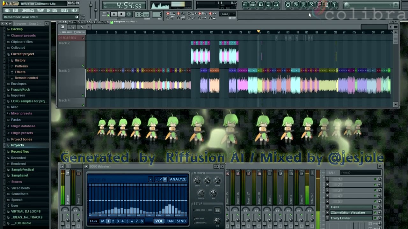Open Patterns under Current project
The image size is (408, 229).
click(x=21, y=66)
